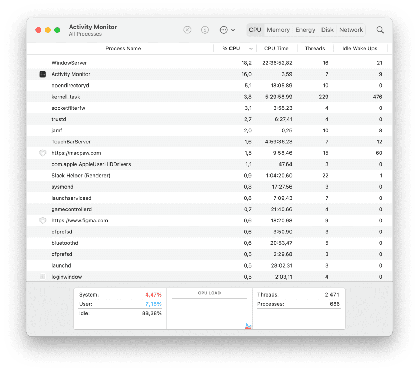419x371 pixels.
Task: Click the shield icon beside https://macpaw.com
Action: tap(43, 153)
